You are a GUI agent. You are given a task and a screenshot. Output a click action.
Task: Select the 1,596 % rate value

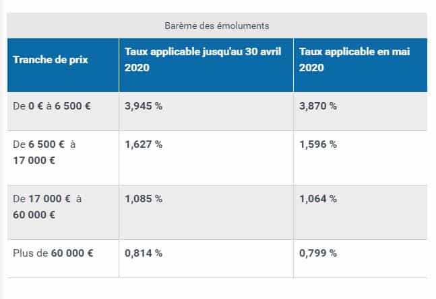pos(317,144)
